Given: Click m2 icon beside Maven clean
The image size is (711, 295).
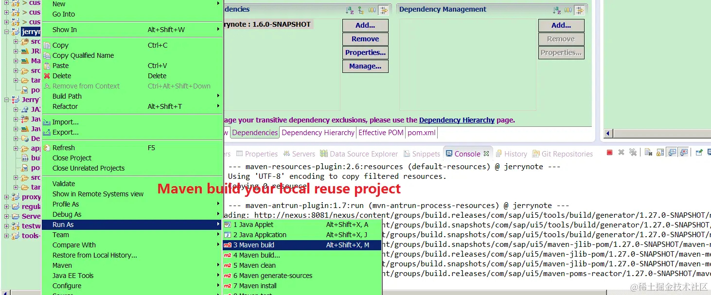Looking at the screenshot, I should (227, 265).
